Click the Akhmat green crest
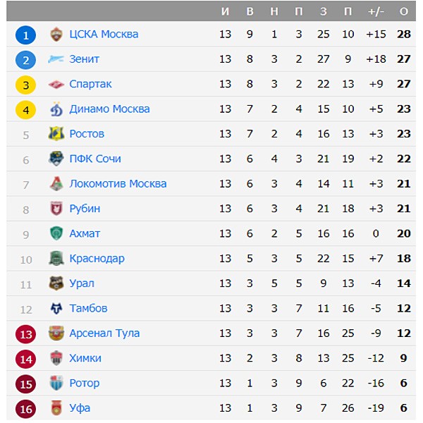The image size is (423, 423). (x=56, y=233)
